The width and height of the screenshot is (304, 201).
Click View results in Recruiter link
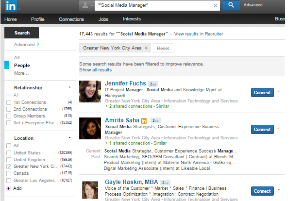(x=199, y=34)
